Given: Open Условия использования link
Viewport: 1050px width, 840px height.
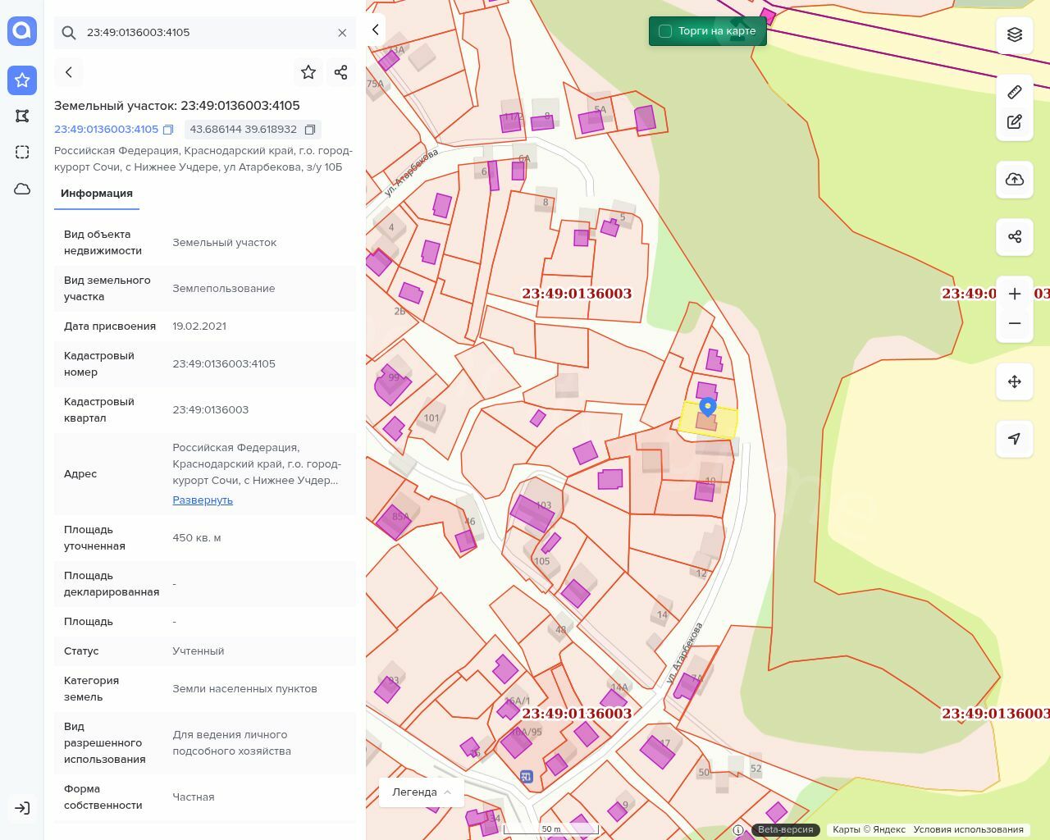Looking at the screenshot, I should click(968, 829).
